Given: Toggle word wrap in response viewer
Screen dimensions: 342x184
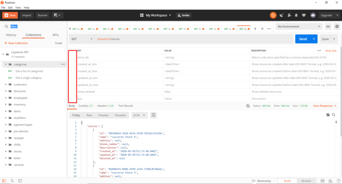Looking at the screenshot, I should click(153, 115).
